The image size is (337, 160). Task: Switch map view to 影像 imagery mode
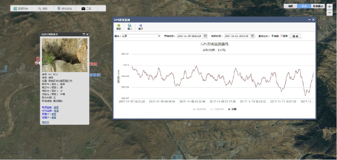click(x=304, y=6)
